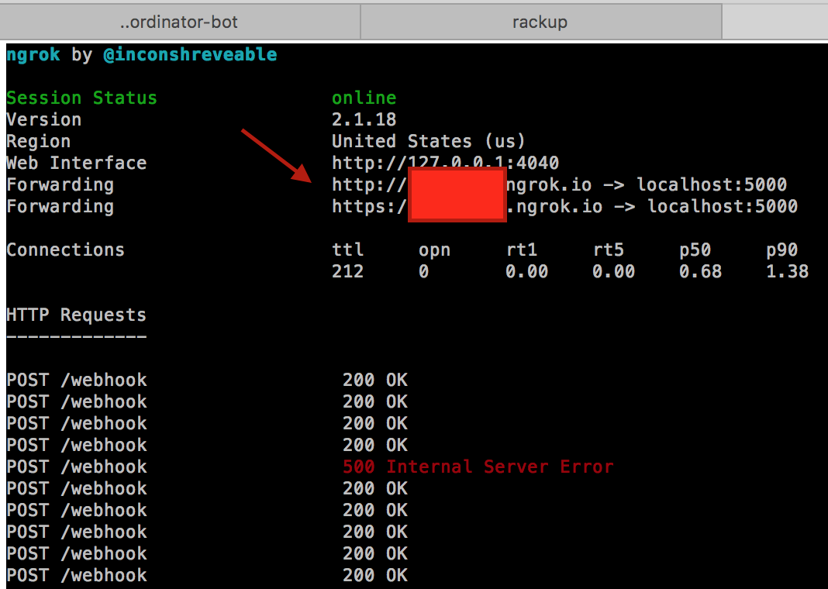This screenshot has height=589, width=828.
Task: Click the ngrok title text
Action: pos(33,55)
